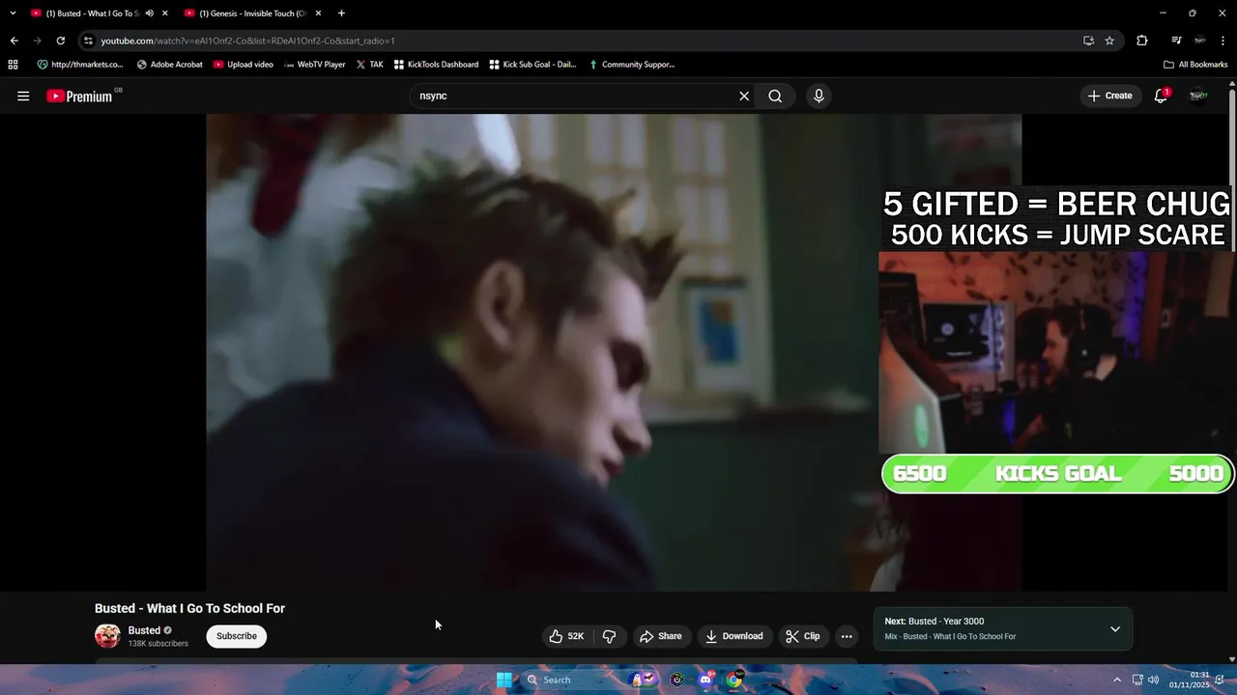This screenshot has height=695, width=1237.
Task: Open the YouTube guide hamburger menu
Action: (x=23, y=96)
